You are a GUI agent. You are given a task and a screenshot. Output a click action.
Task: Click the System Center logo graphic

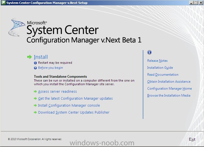17,27
